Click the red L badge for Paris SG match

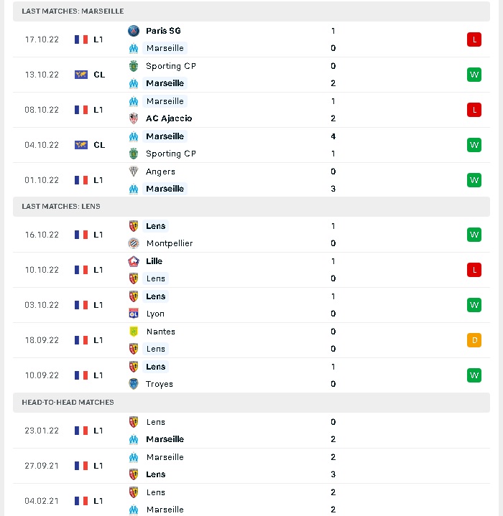pos(474,39)
